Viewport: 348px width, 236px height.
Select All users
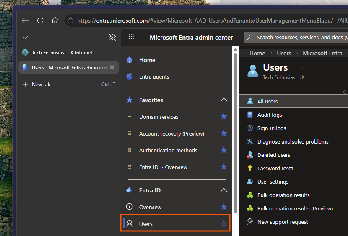click(293, 101)
